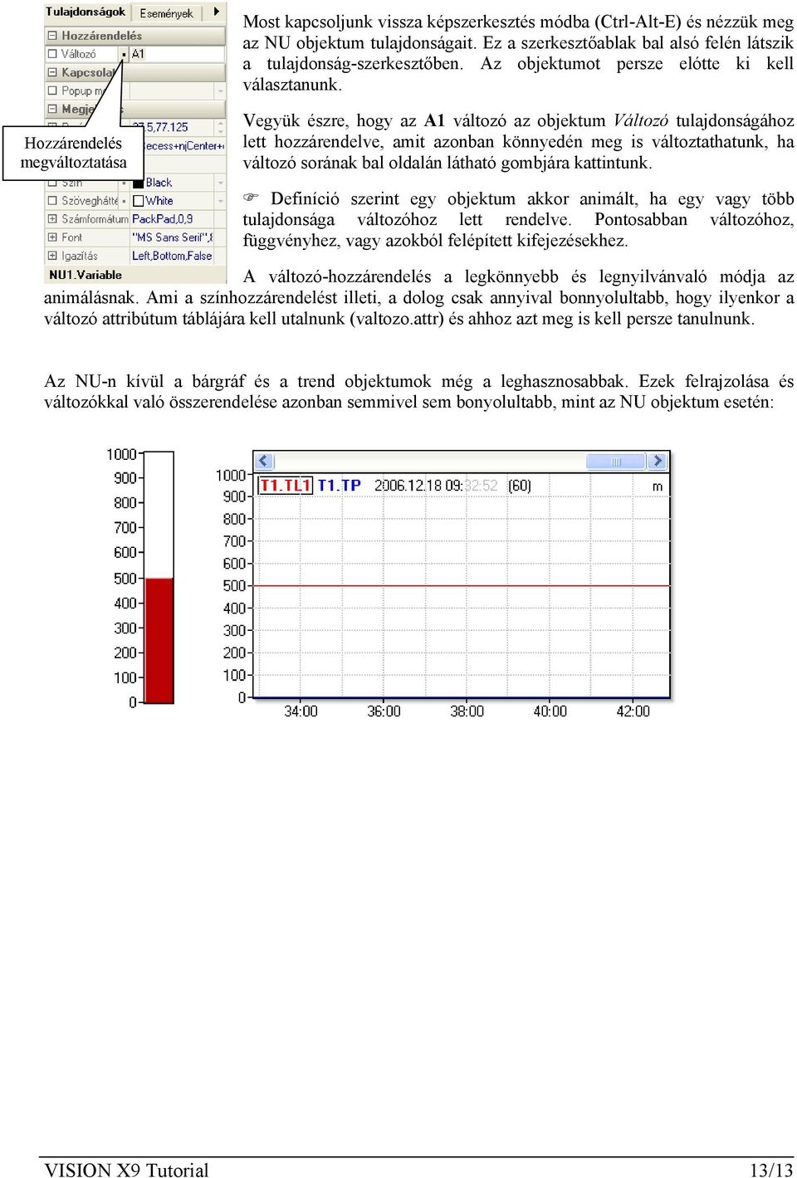Click the NU1.Variable status label
797x1178 pixels.
[x=86, y=275]
